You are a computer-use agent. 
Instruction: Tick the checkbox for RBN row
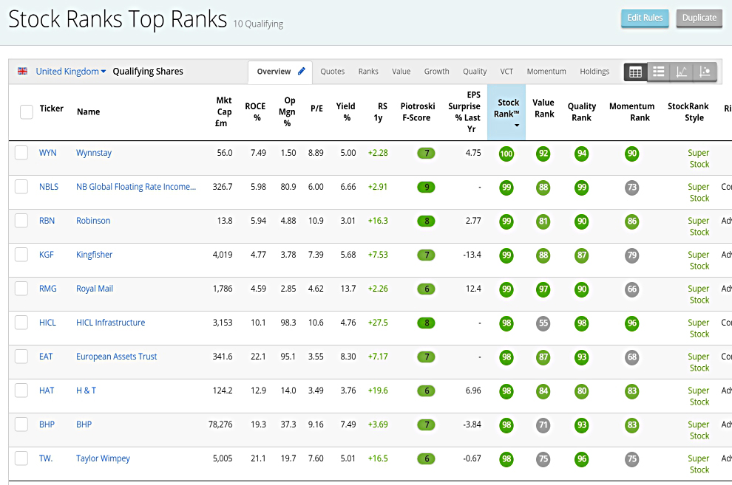pos(21,221)
